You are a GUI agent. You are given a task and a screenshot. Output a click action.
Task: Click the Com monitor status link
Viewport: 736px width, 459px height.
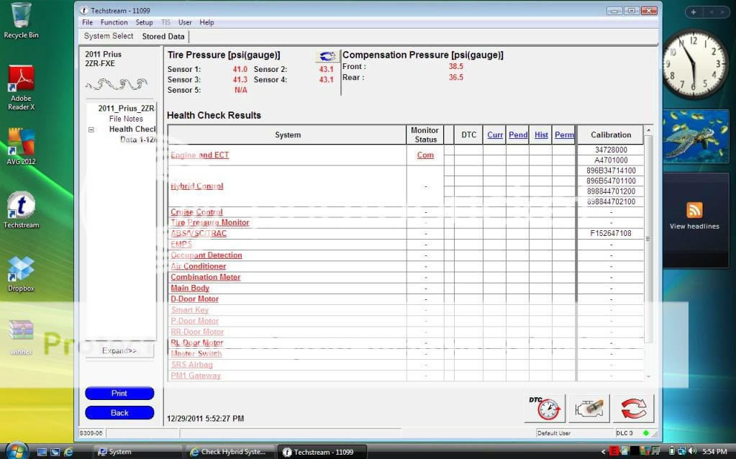pos(425,155)
